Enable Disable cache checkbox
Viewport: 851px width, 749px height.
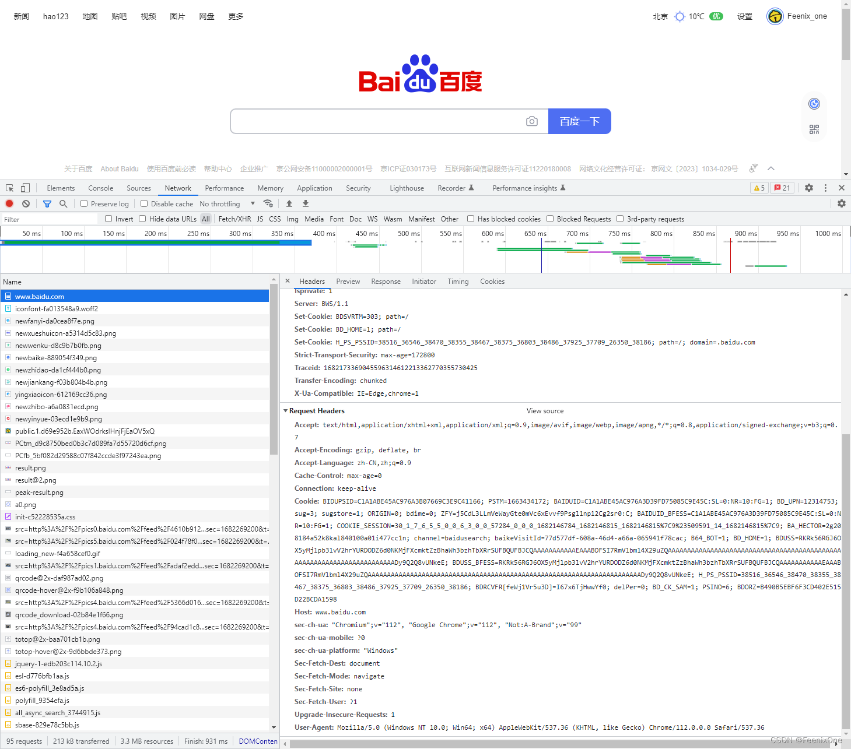coord(144,203)
